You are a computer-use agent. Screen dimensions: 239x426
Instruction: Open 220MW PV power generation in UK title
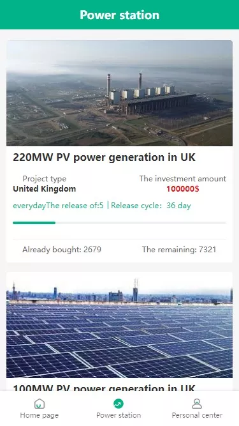104,157
